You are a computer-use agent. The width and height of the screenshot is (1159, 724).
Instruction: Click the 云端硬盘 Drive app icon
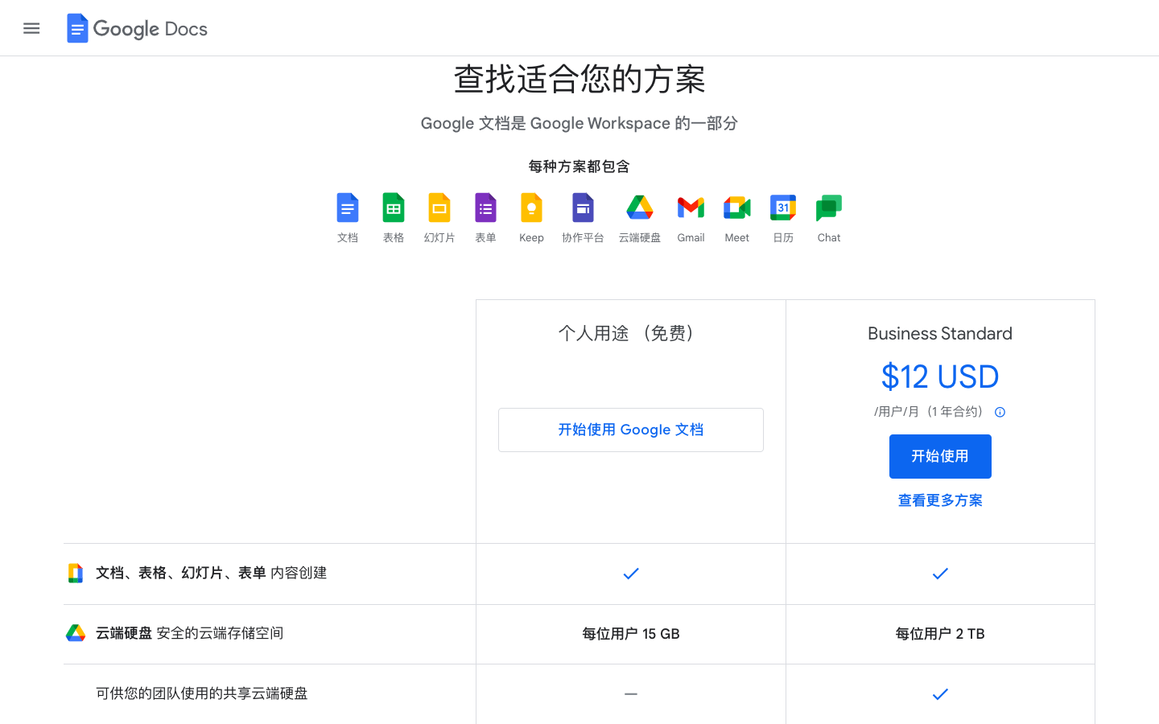[x=640, y=208]
